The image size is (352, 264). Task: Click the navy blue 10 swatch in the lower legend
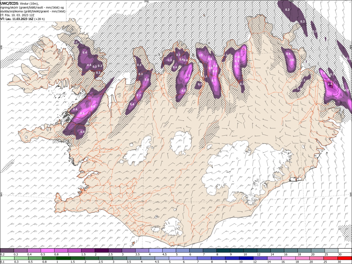click(246, 258)
